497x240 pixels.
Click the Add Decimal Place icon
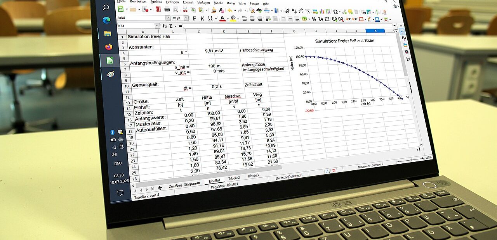[334, 19]
